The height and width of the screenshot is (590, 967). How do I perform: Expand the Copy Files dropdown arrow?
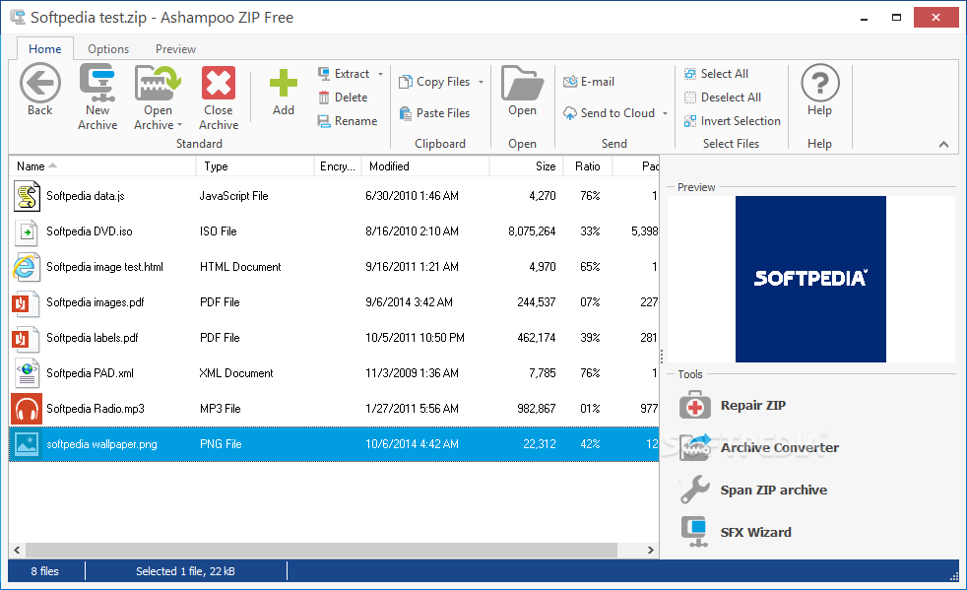(x=481, y=82)
